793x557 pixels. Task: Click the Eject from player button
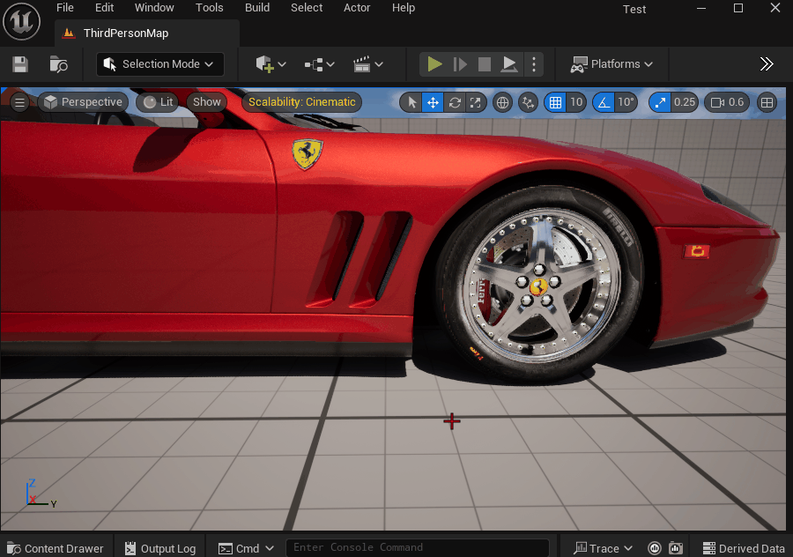[509, 64]
